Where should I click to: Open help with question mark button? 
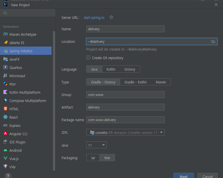click(x=8, y=176)
